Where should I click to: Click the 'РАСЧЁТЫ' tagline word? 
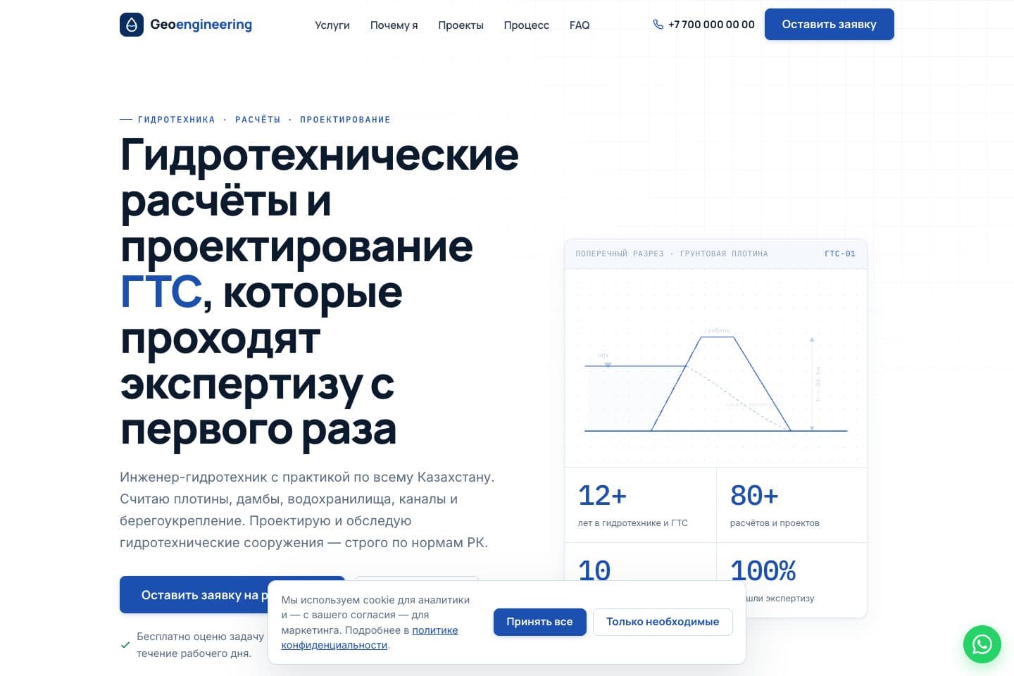[258, 120]
